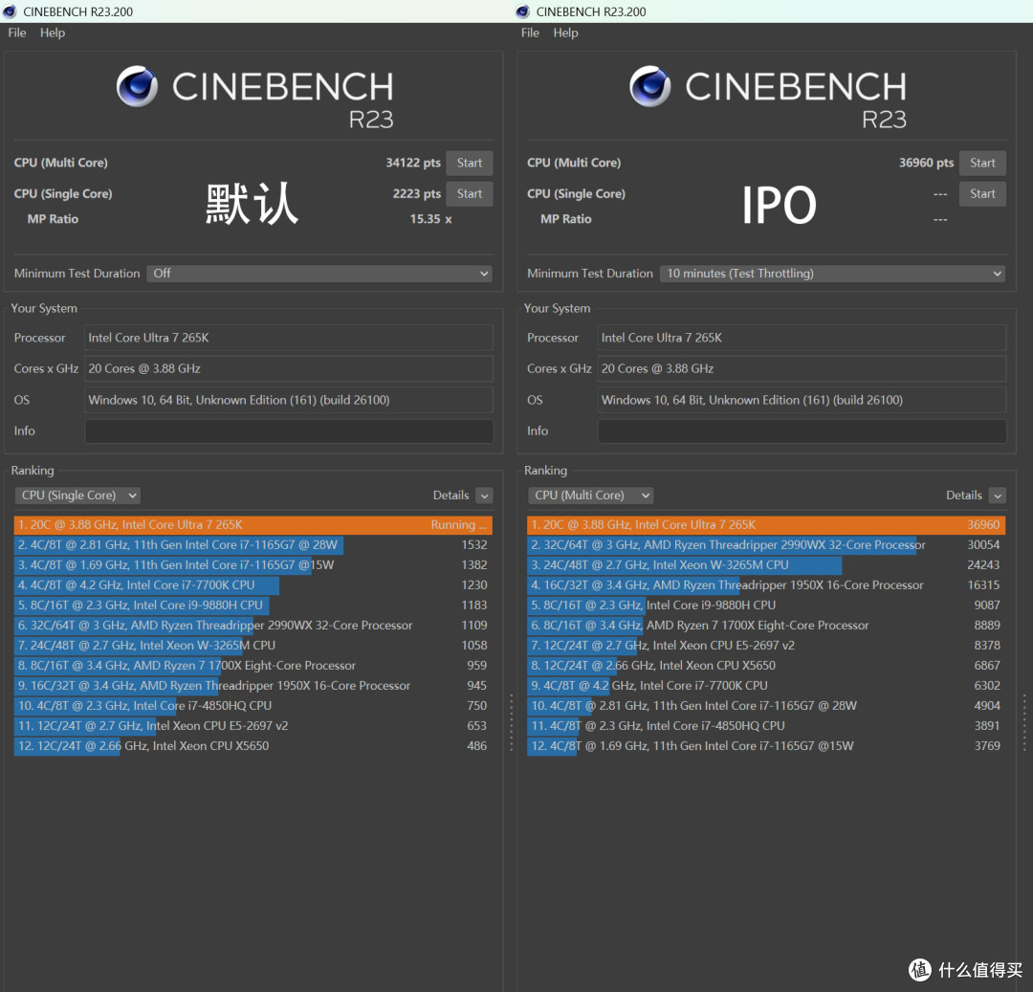Viewport: 1033px width, 992px height.
Task: Select i7-1165G7 @ 28W row scoring 1532
Action: (253, 544)
